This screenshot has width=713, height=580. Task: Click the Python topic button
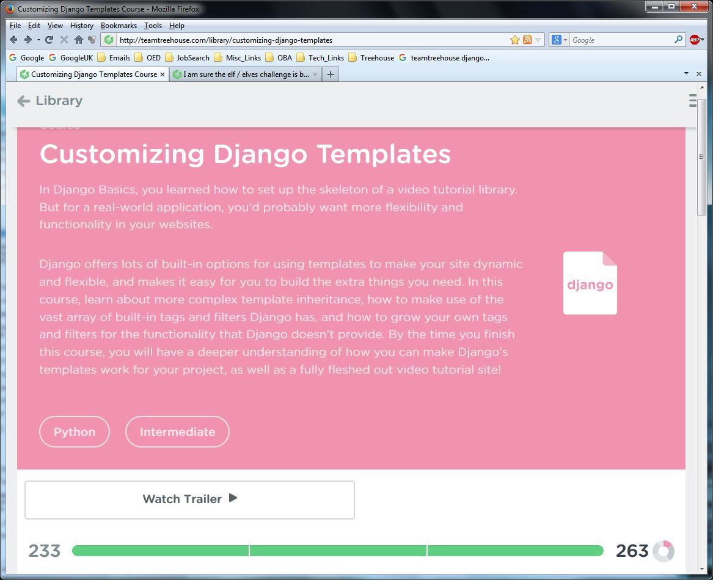[x=75, y=432]
